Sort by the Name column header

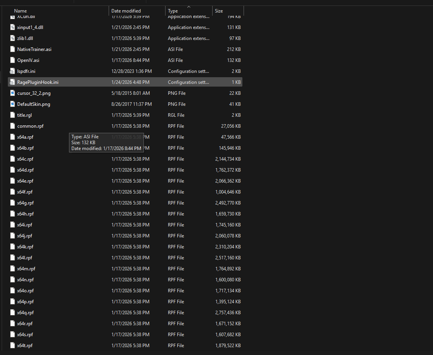(20, 11)
